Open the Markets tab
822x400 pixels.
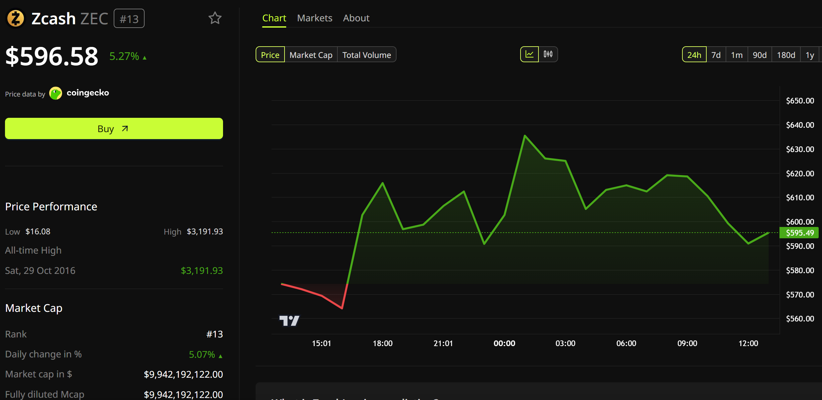pos(314,18)
